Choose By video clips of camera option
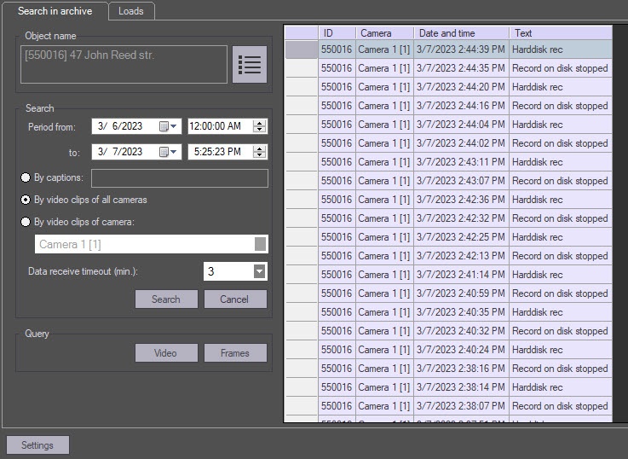This screenshot has height=459, width=628. pos(26,222)
